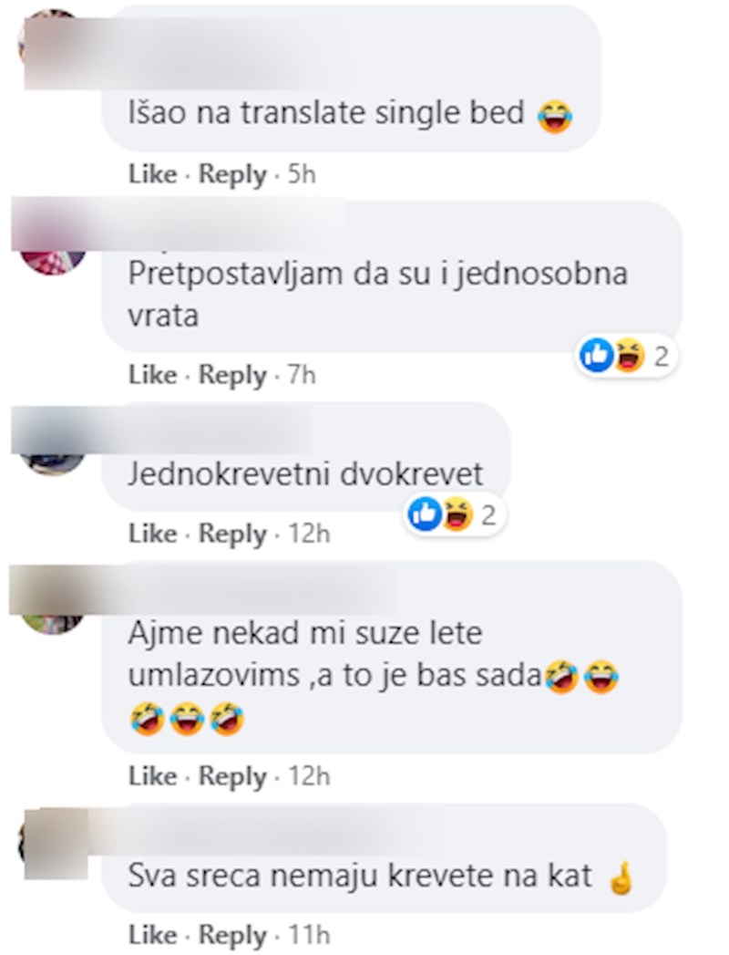
Task: Like the 'Ajme nekad mi suze' comment
Action: click(153, 776)
